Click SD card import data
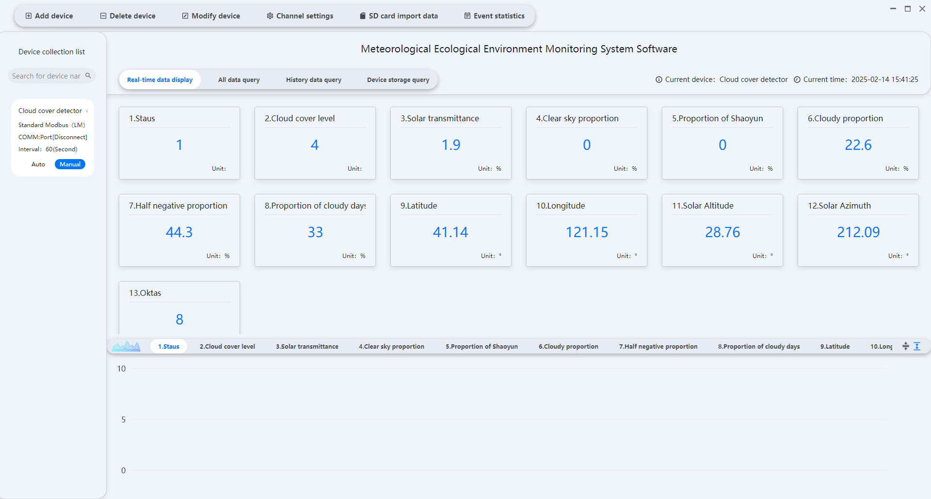This screenshot has width=931, height=499. (399, 16)
